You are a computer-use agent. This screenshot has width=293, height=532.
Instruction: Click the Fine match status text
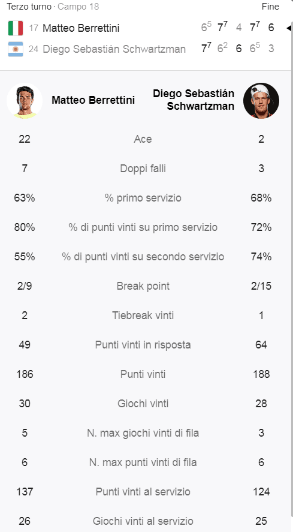[270, 7]
